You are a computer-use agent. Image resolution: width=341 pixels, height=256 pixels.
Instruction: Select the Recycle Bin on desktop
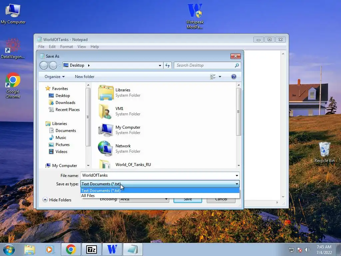pos(324,152)
